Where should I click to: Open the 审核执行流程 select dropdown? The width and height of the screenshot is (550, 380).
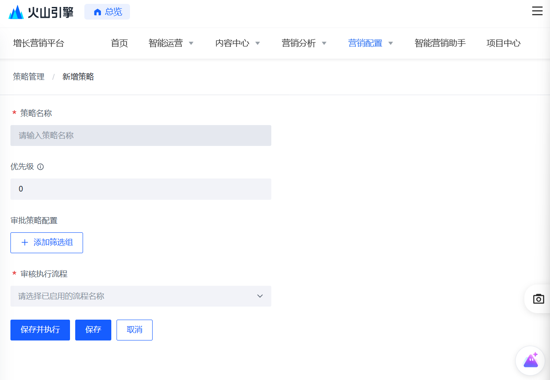click(140, 296)
